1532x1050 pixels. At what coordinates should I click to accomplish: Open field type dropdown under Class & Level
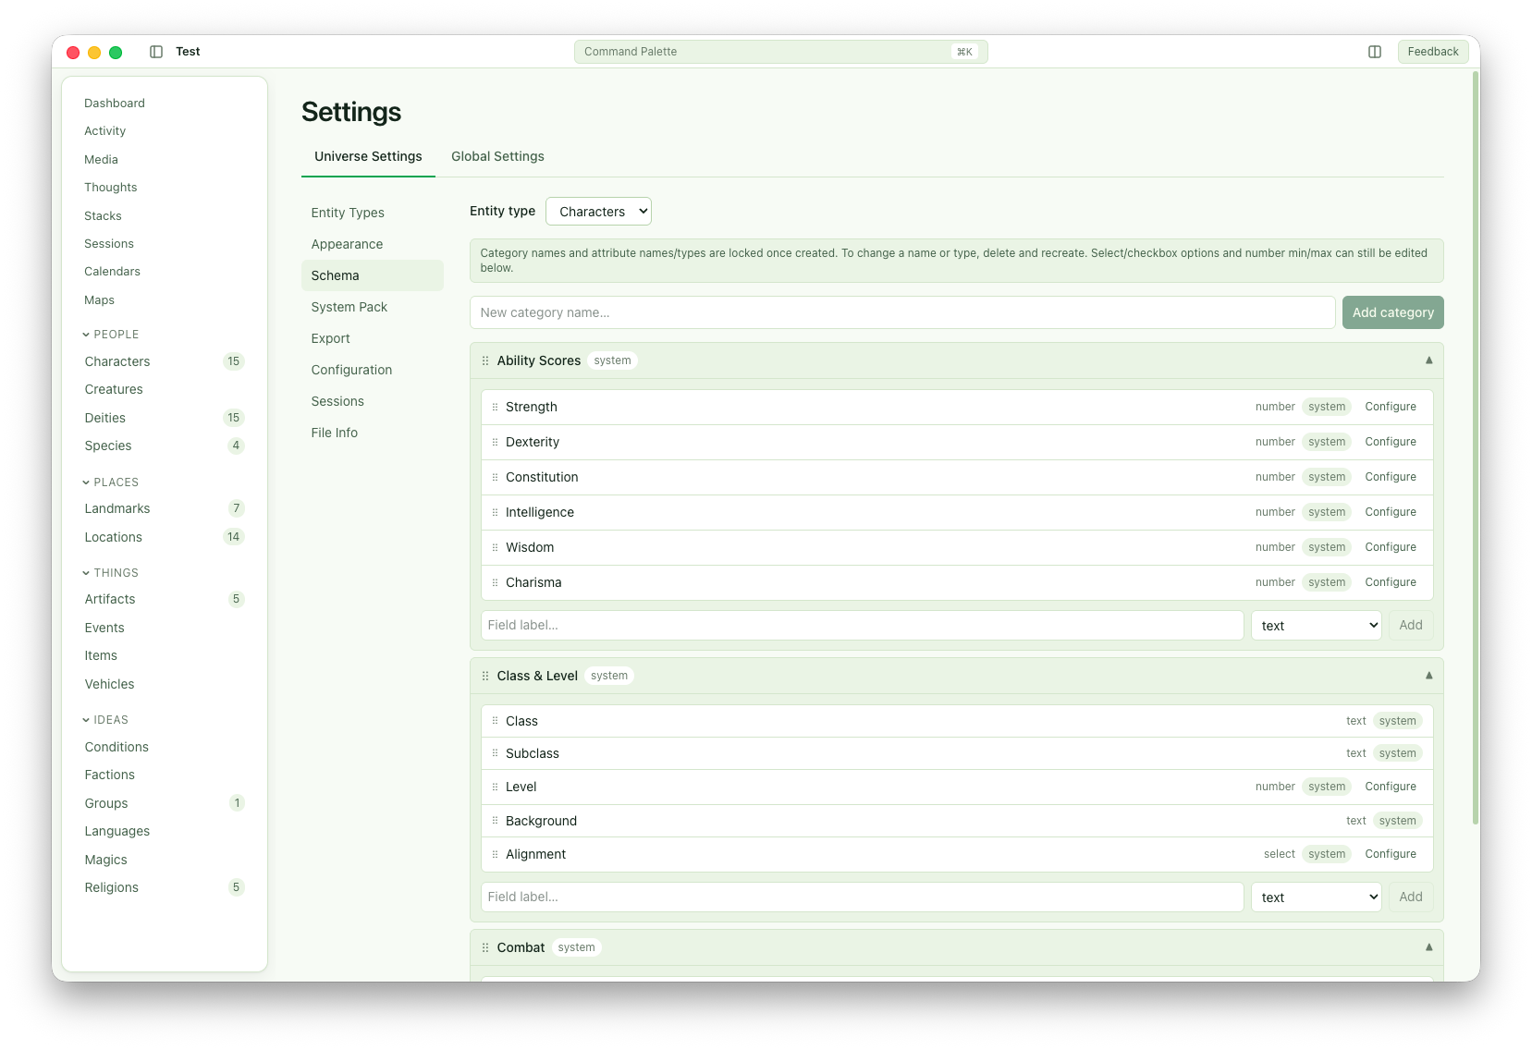point(1316,897)
